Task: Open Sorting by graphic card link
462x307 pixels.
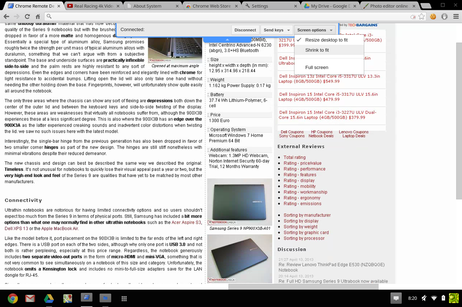Action: click(306, 233)
